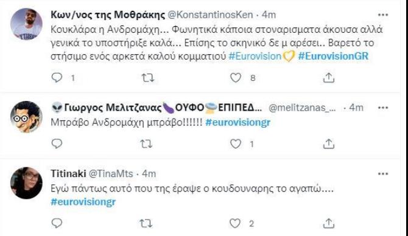408x236 pixels.
Task: Open more options on Titinaki tweet
Action: (x=383, y=173)
